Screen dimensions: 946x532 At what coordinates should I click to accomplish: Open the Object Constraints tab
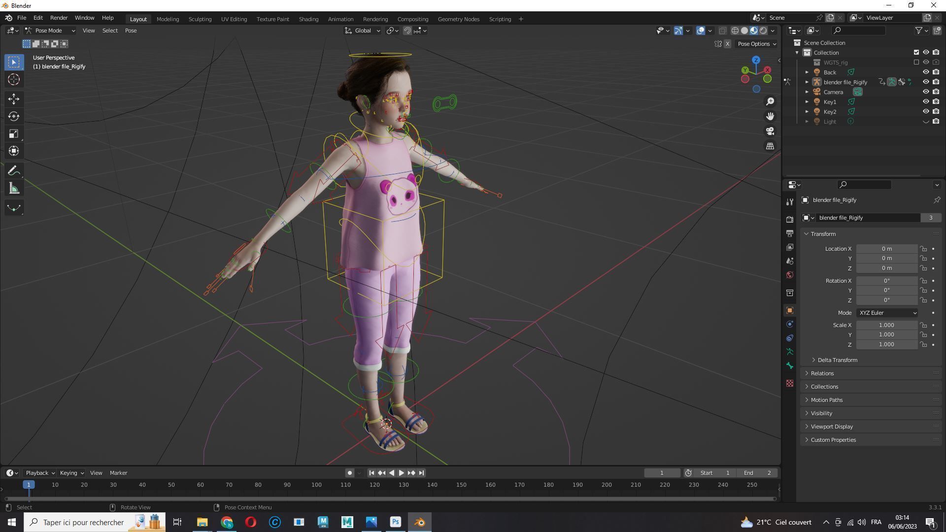tap(790, 338)
